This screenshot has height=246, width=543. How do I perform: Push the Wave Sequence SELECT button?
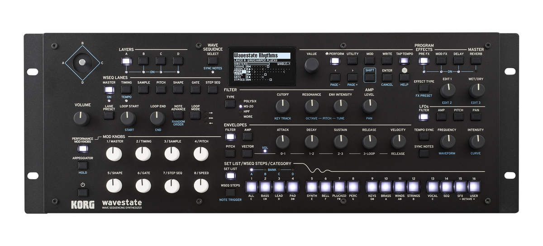point(213,61)
